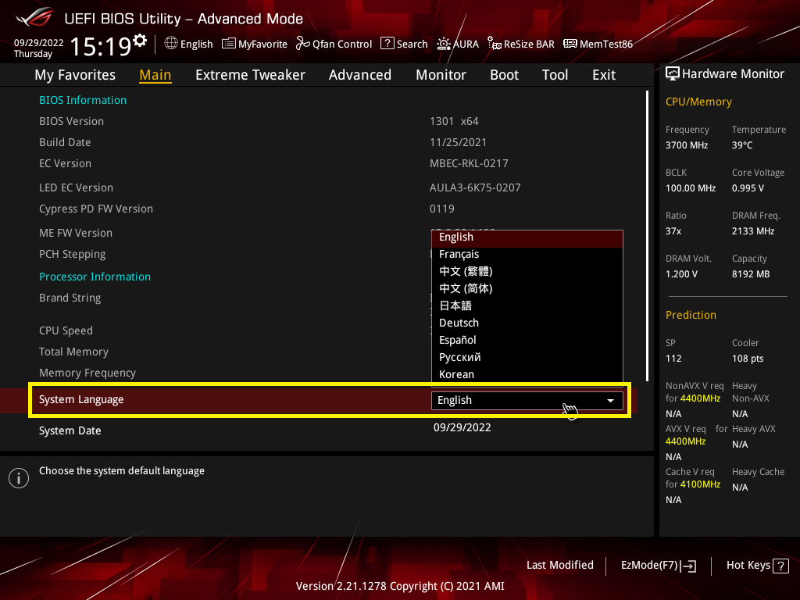Click the 15:19 clock display
Screen dimensions: 800x600
(101, 46)
